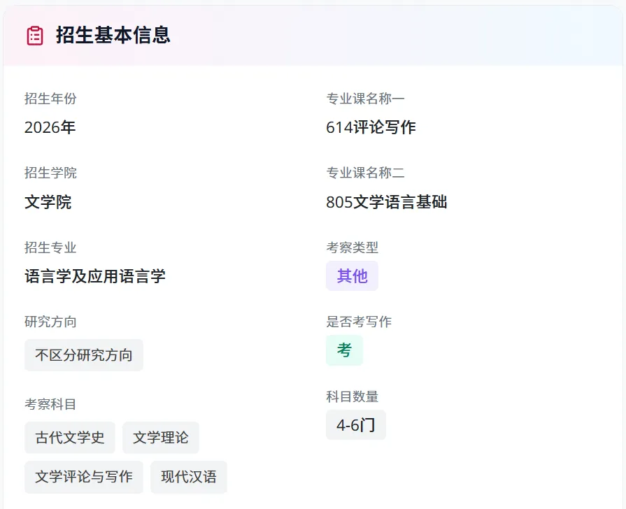Select the 文学评论与写作 subject tag
Screen dimensions: 626x509
84,477
